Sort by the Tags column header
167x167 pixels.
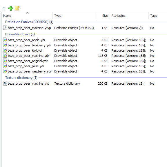click(x=158, y=16)
